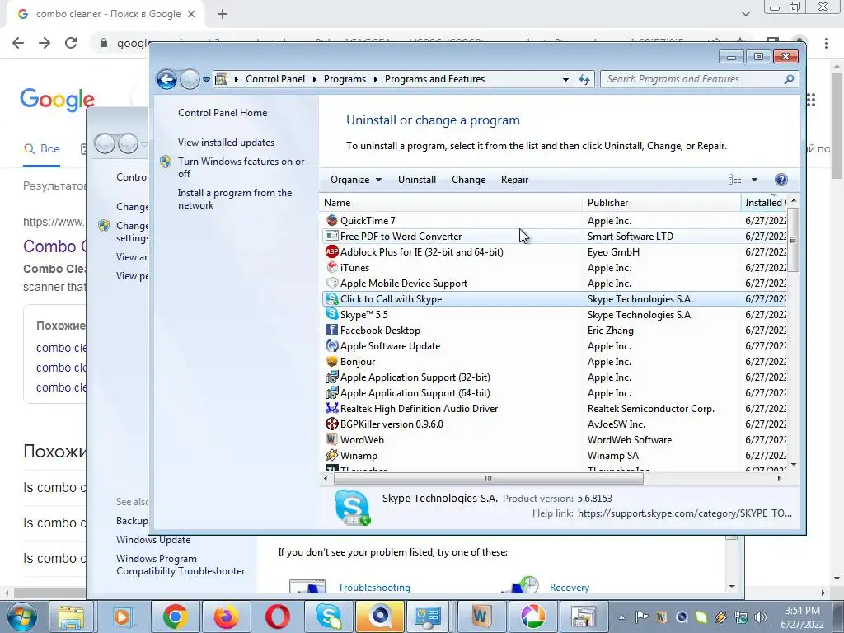
Task: Select the Facebook Desktop icon
Action: point(332,330)
